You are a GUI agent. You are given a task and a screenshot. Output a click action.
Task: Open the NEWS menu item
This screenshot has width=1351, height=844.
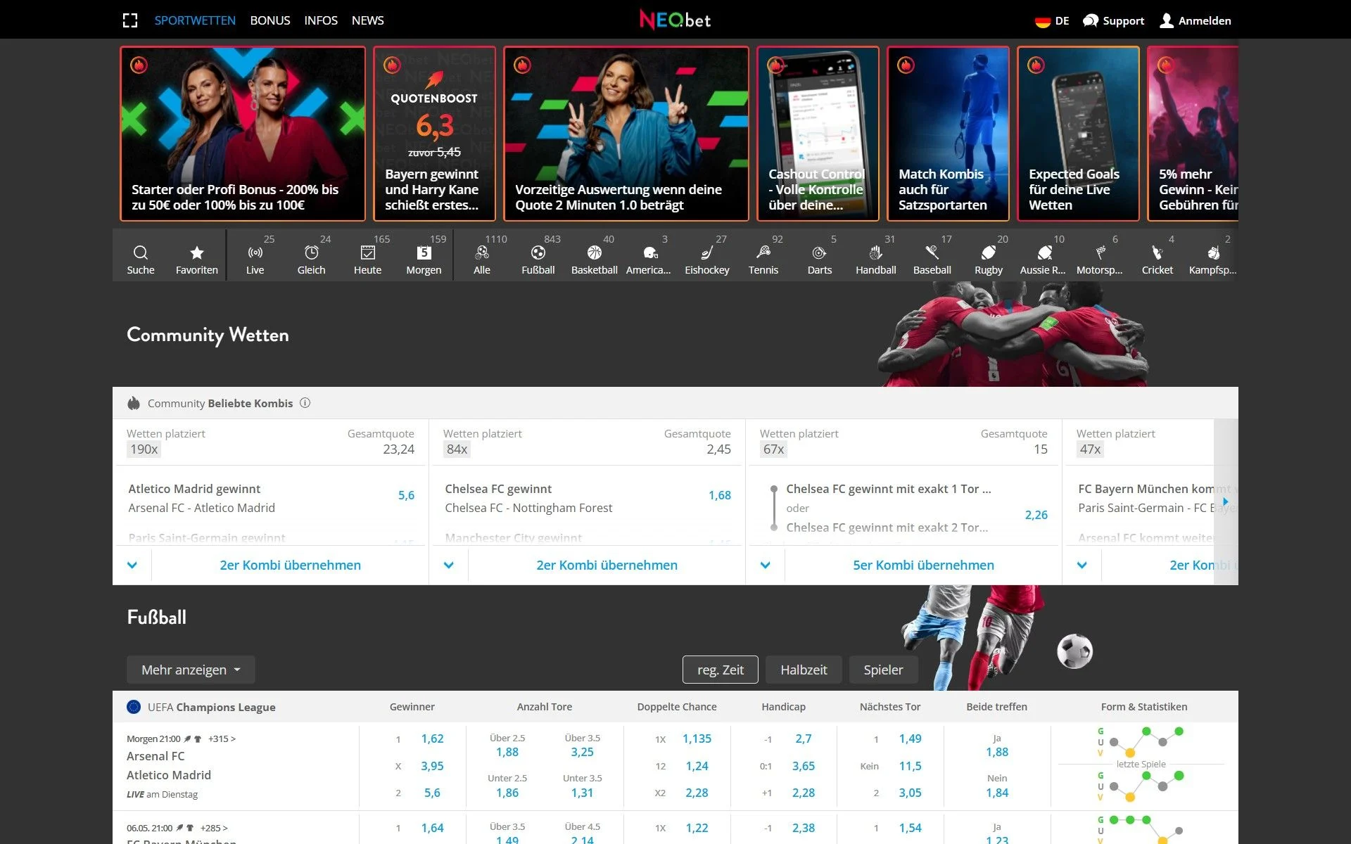click(x=368, y=20)
